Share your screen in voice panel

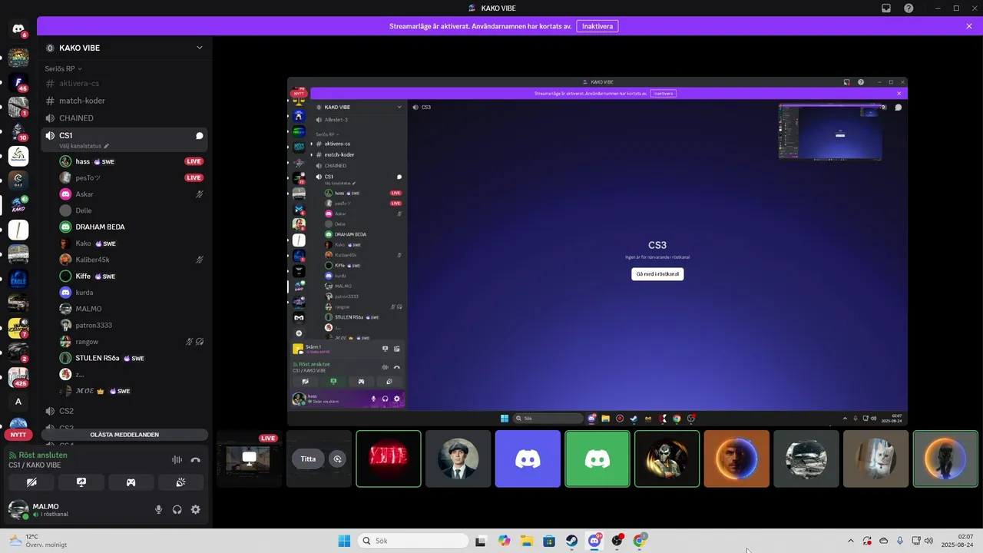pyautogui.click(x=81, y=482)
